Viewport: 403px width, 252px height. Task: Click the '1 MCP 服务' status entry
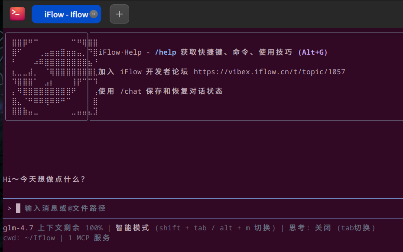[89, 238]
